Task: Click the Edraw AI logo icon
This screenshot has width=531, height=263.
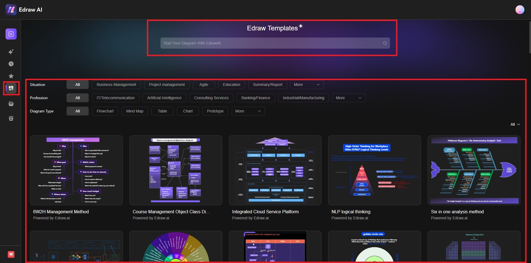Action: tap(11, 10)
